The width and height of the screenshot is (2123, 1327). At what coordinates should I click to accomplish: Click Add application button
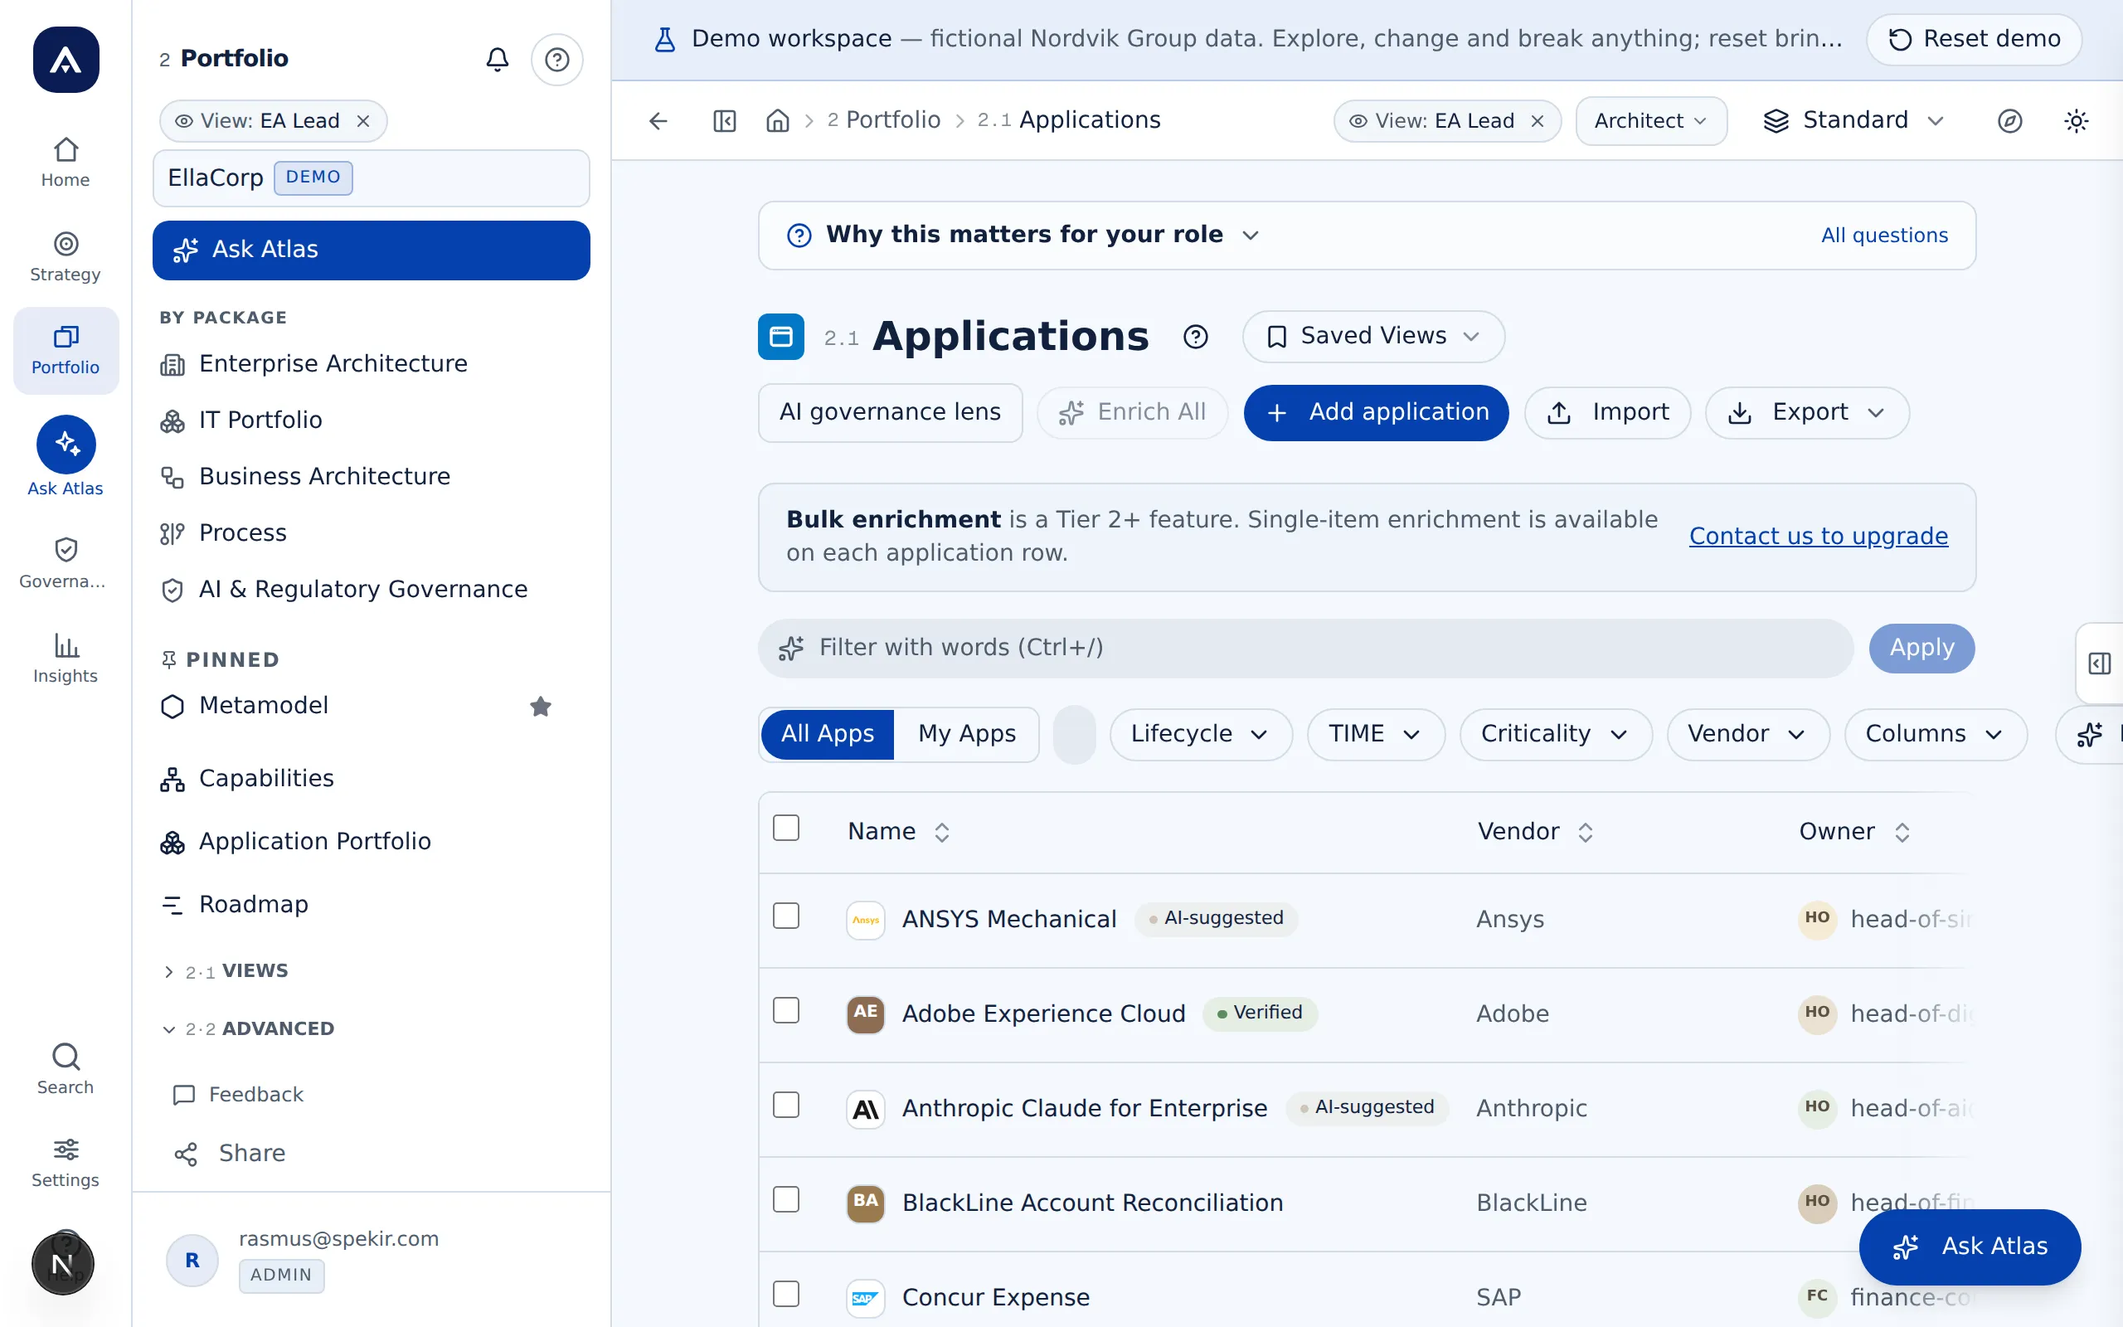pos(1376,412)
